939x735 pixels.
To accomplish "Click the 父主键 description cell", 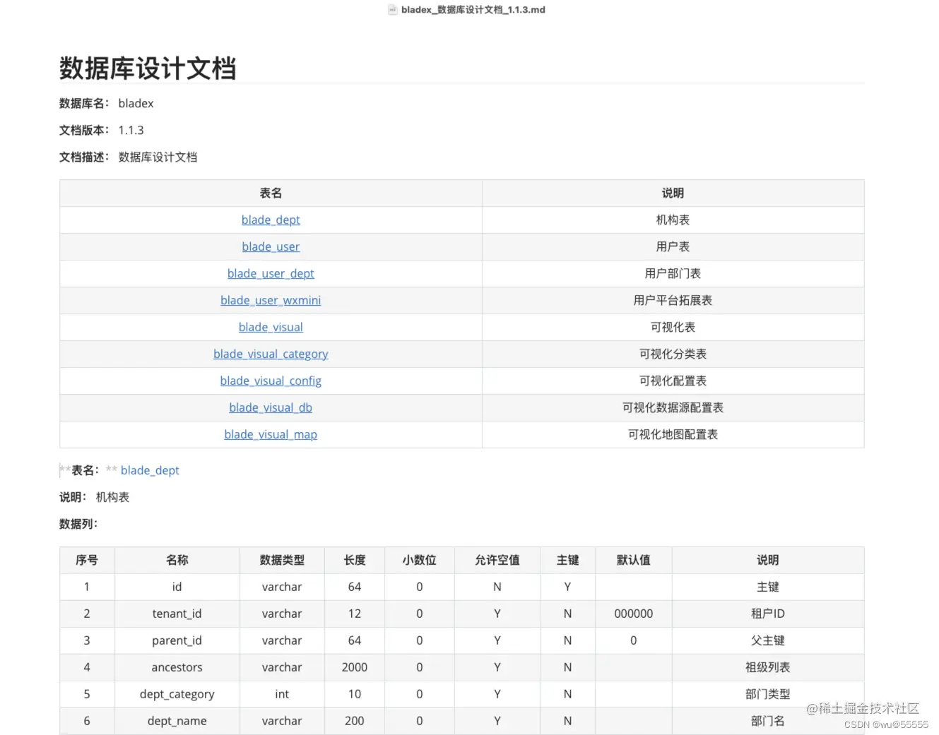I will coord(768,640).
